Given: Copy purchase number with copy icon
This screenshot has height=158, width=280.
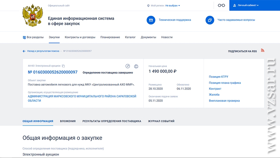Looking at the screenshot, I should pyautogui.click(x=63, y=66).
